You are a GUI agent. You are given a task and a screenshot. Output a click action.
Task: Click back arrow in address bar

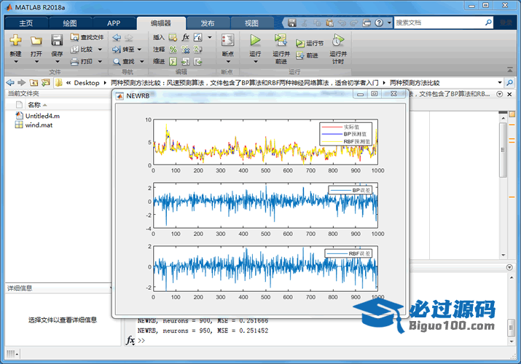(10, 82)
